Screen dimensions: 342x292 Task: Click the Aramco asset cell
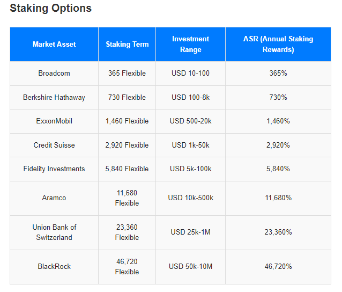click(54, 198)
